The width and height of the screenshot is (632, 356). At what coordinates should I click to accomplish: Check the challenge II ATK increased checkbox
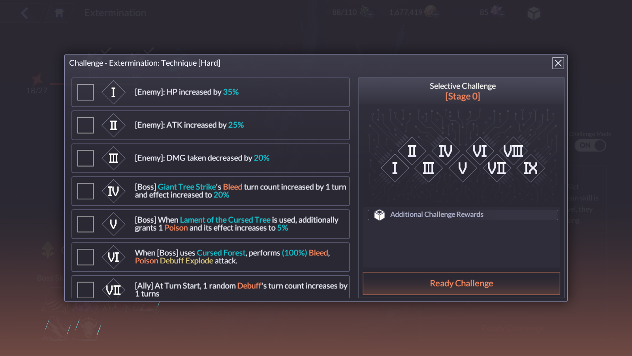(x=85, y=125)
